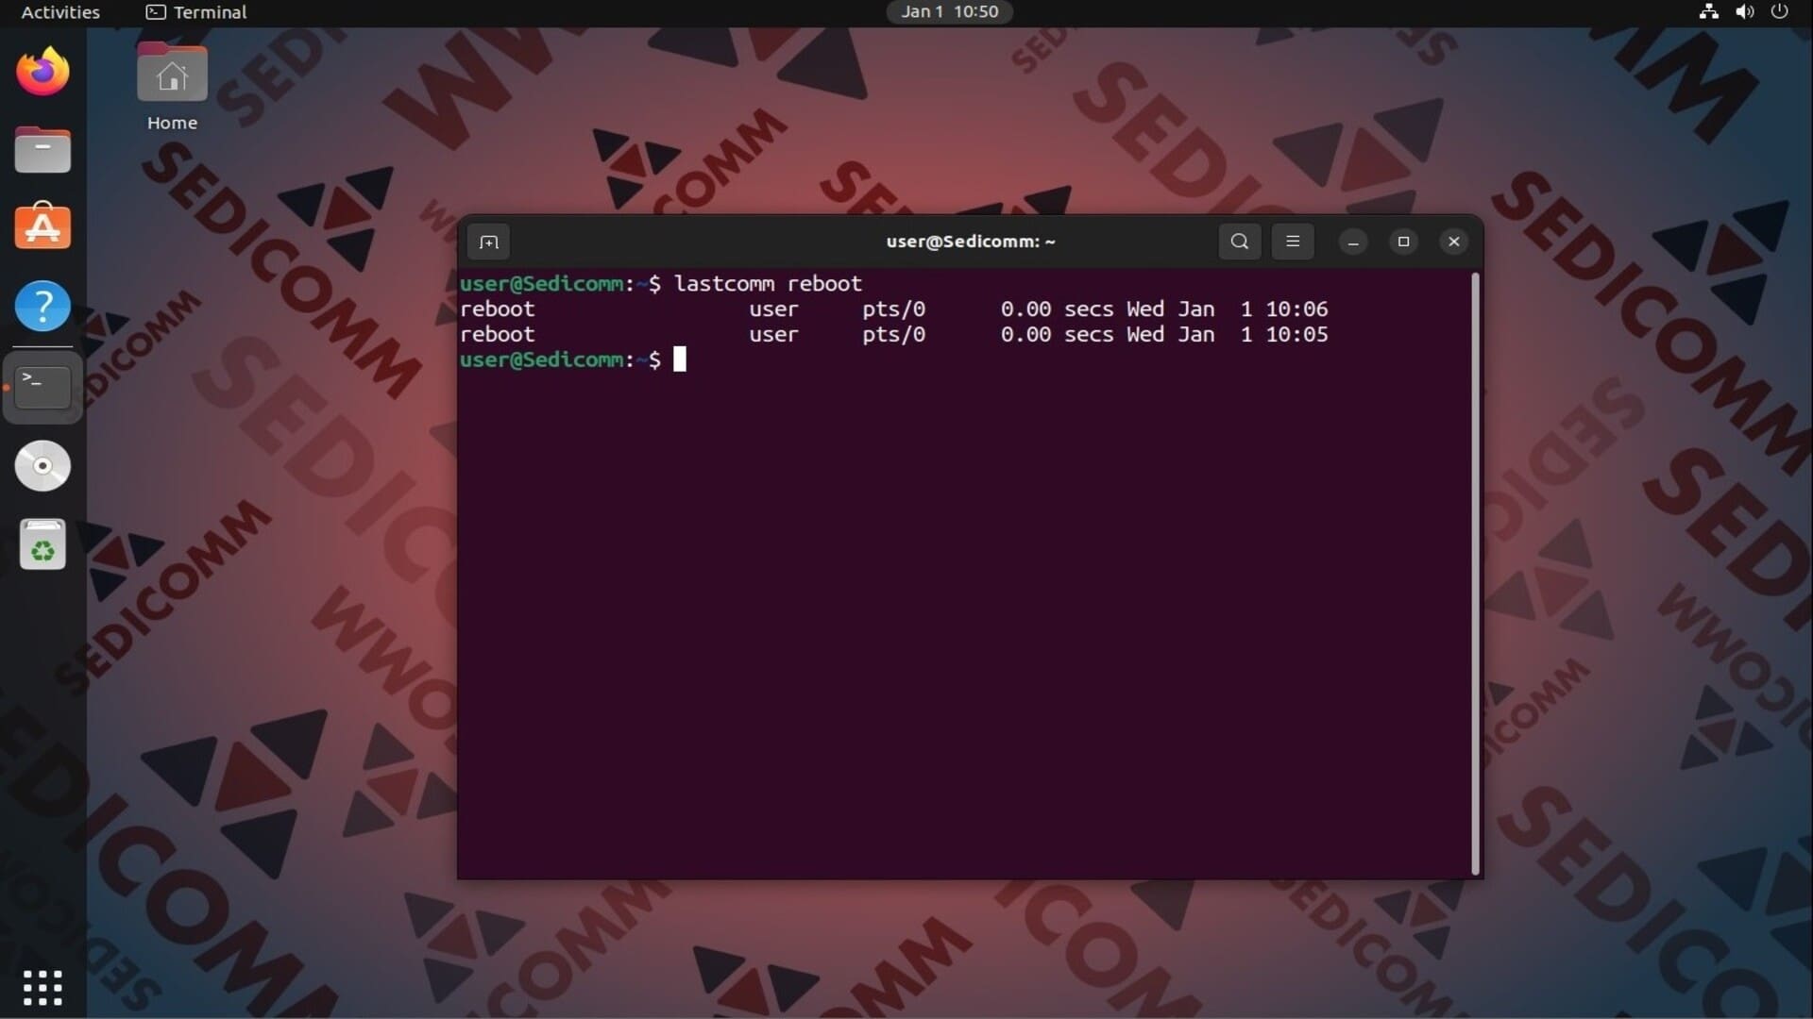Open the Files manager in dock
Viewport: 1813px width, 1019px height.
click(x=42, y=150)
